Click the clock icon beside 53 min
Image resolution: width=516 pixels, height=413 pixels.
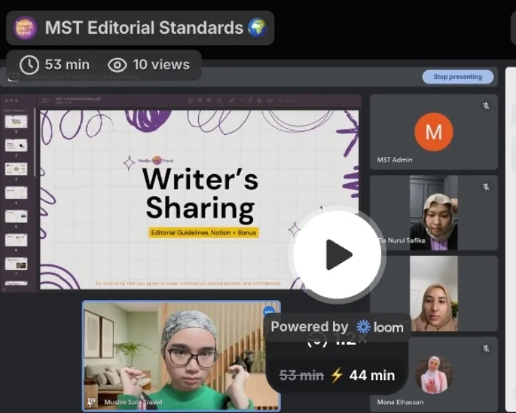click(30, 65)
